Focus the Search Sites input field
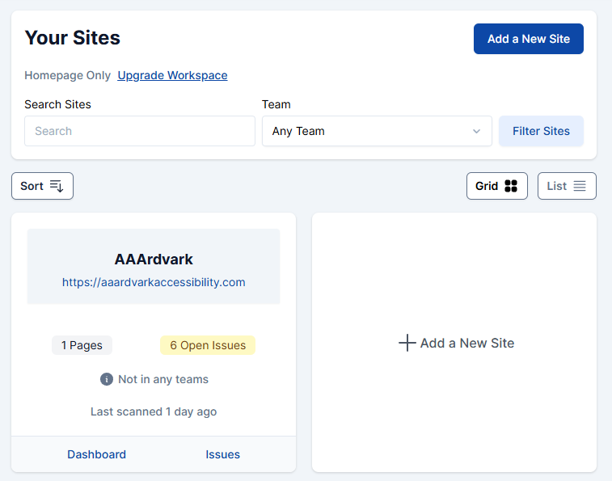This screenshot has width=612, height=481. [x=140, y=131]
